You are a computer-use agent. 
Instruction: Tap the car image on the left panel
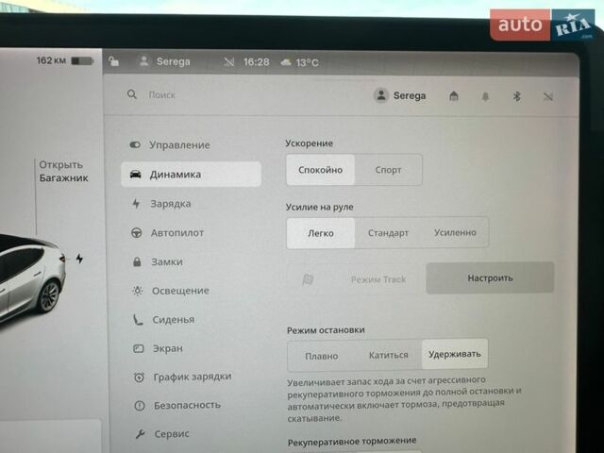pos(33,279)
